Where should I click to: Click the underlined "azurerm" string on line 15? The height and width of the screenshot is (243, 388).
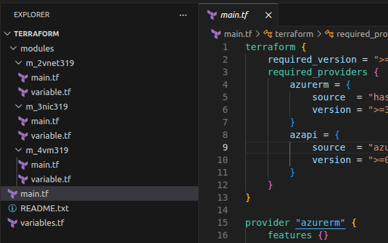pyautogui.click(x=320, y=223)
